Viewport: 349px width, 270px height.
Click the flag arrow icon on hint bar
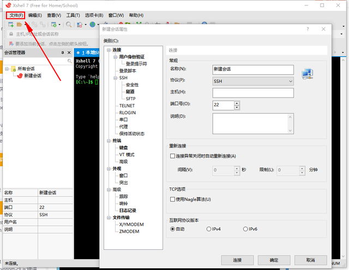pos(11,44)
